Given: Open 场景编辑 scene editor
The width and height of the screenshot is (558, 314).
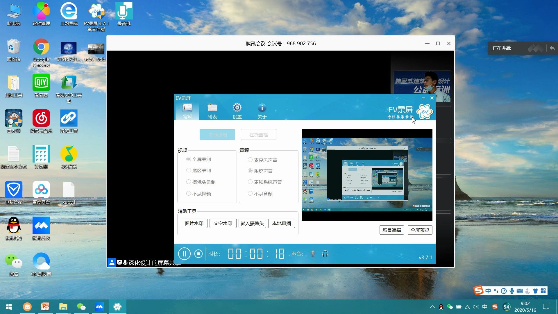Looking at the screenshot, I should click(x=392, y=230).
